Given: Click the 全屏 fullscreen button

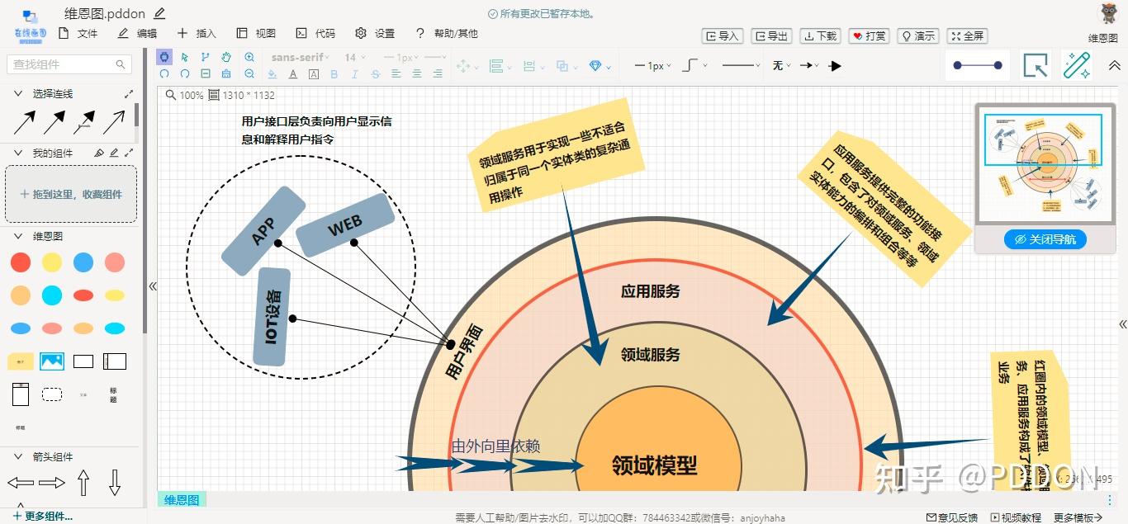Looking at the screenshot, I should 967,35.
